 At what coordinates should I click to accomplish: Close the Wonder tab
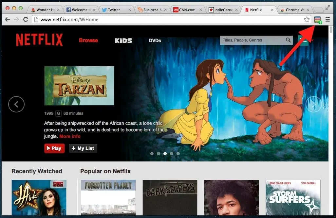click(x=58, y=10)
